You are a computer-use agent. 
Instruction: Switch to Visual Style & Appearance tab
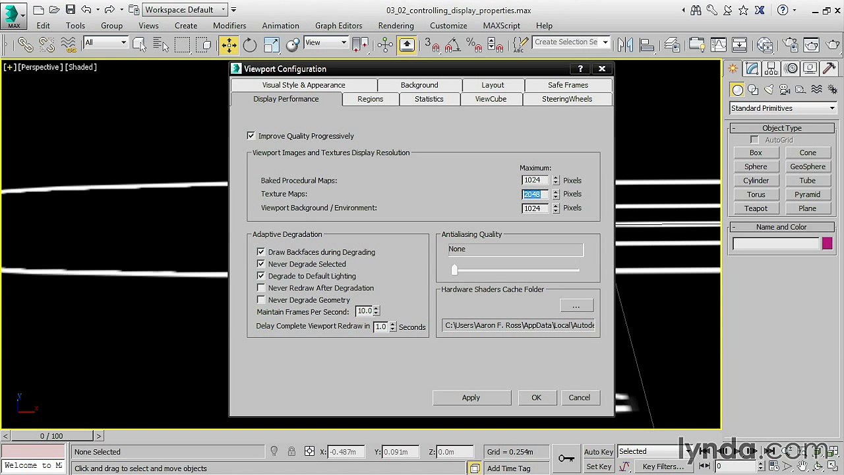[304, 85]
